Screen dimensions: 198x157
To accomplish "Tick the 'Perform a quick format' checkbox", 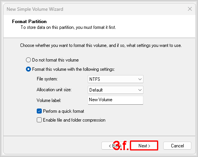I will coord(39,111).
